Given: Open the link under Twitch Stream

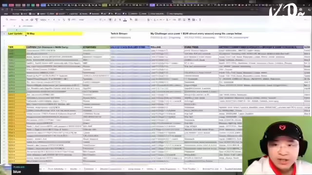Looking at the screenshot, I should (x=120, y=37).
